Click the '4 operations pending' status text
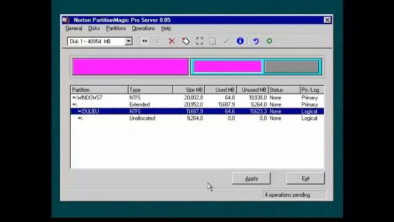 point(287,195)
